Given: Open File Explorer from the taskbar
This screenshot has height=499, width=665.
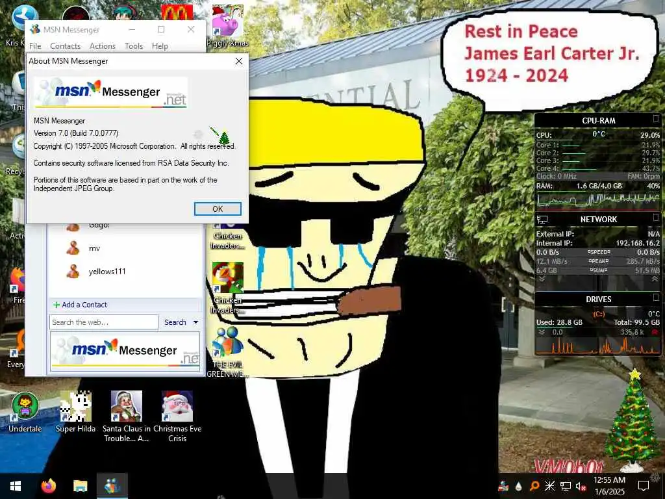Looking at the screenshot, I should tap(80, 486).
